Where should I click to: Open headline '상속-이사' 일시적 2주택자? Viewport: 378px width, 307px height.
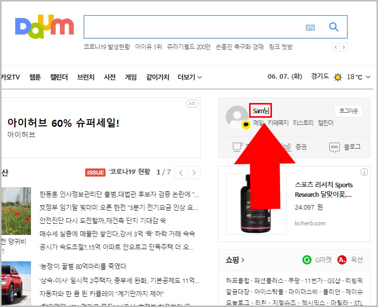[119, 281]
